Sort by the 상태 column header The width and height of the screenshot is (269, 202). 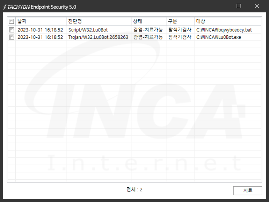(148, 21)
